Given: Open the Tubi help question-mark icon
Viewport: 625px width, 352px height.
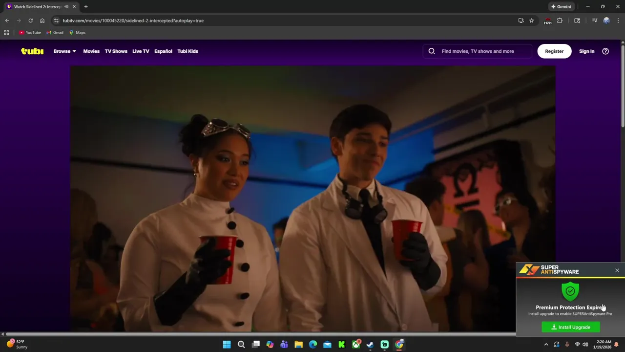Looking at the screenshot, I should pyautogui.click(x=605, y=51).
